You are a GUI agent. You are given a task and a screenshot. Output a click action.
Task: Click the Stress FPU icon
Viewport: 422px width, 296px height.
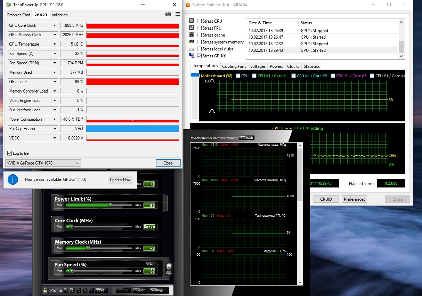(x=191, y=28)
